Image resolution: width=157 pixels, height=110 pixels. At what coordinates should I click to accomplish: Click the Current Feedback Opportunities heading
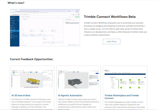coord(32,59)
